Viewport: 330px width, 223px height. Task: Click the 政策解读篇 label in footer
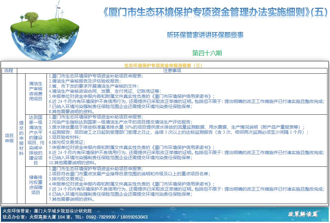point(303,214)
